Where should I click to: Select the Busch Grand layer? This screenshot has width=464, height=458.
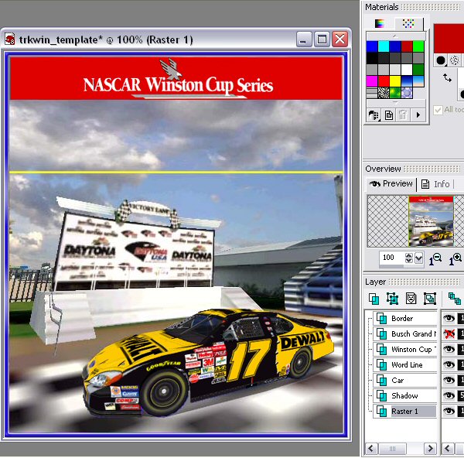pos(404,334)
